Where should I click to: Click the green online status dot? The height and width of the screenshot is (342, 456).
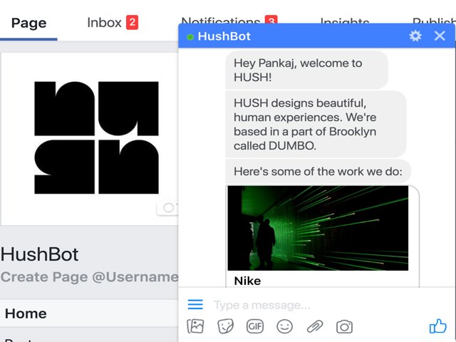tap(190, 37)
